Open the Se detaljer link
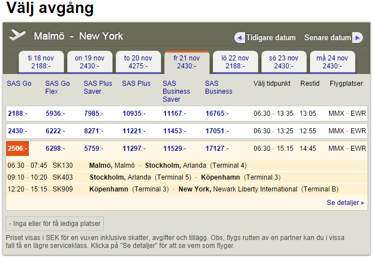 pos(345,203)
